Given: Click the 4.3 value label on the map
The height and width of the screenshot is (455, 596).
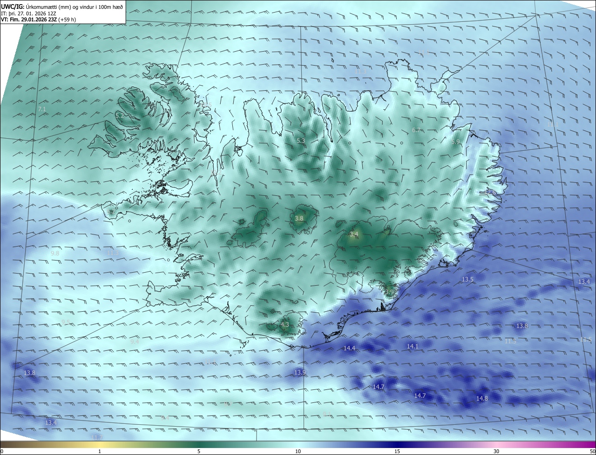Looking at the screenshot, I should pos(285,324).
